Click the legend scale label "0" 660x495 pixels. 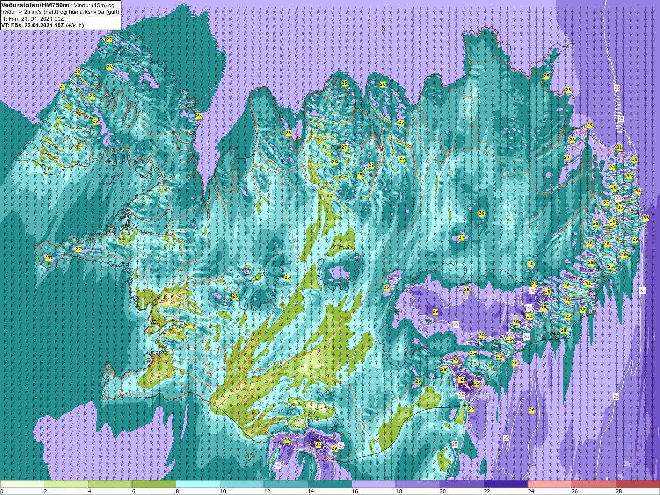[2, 491]
